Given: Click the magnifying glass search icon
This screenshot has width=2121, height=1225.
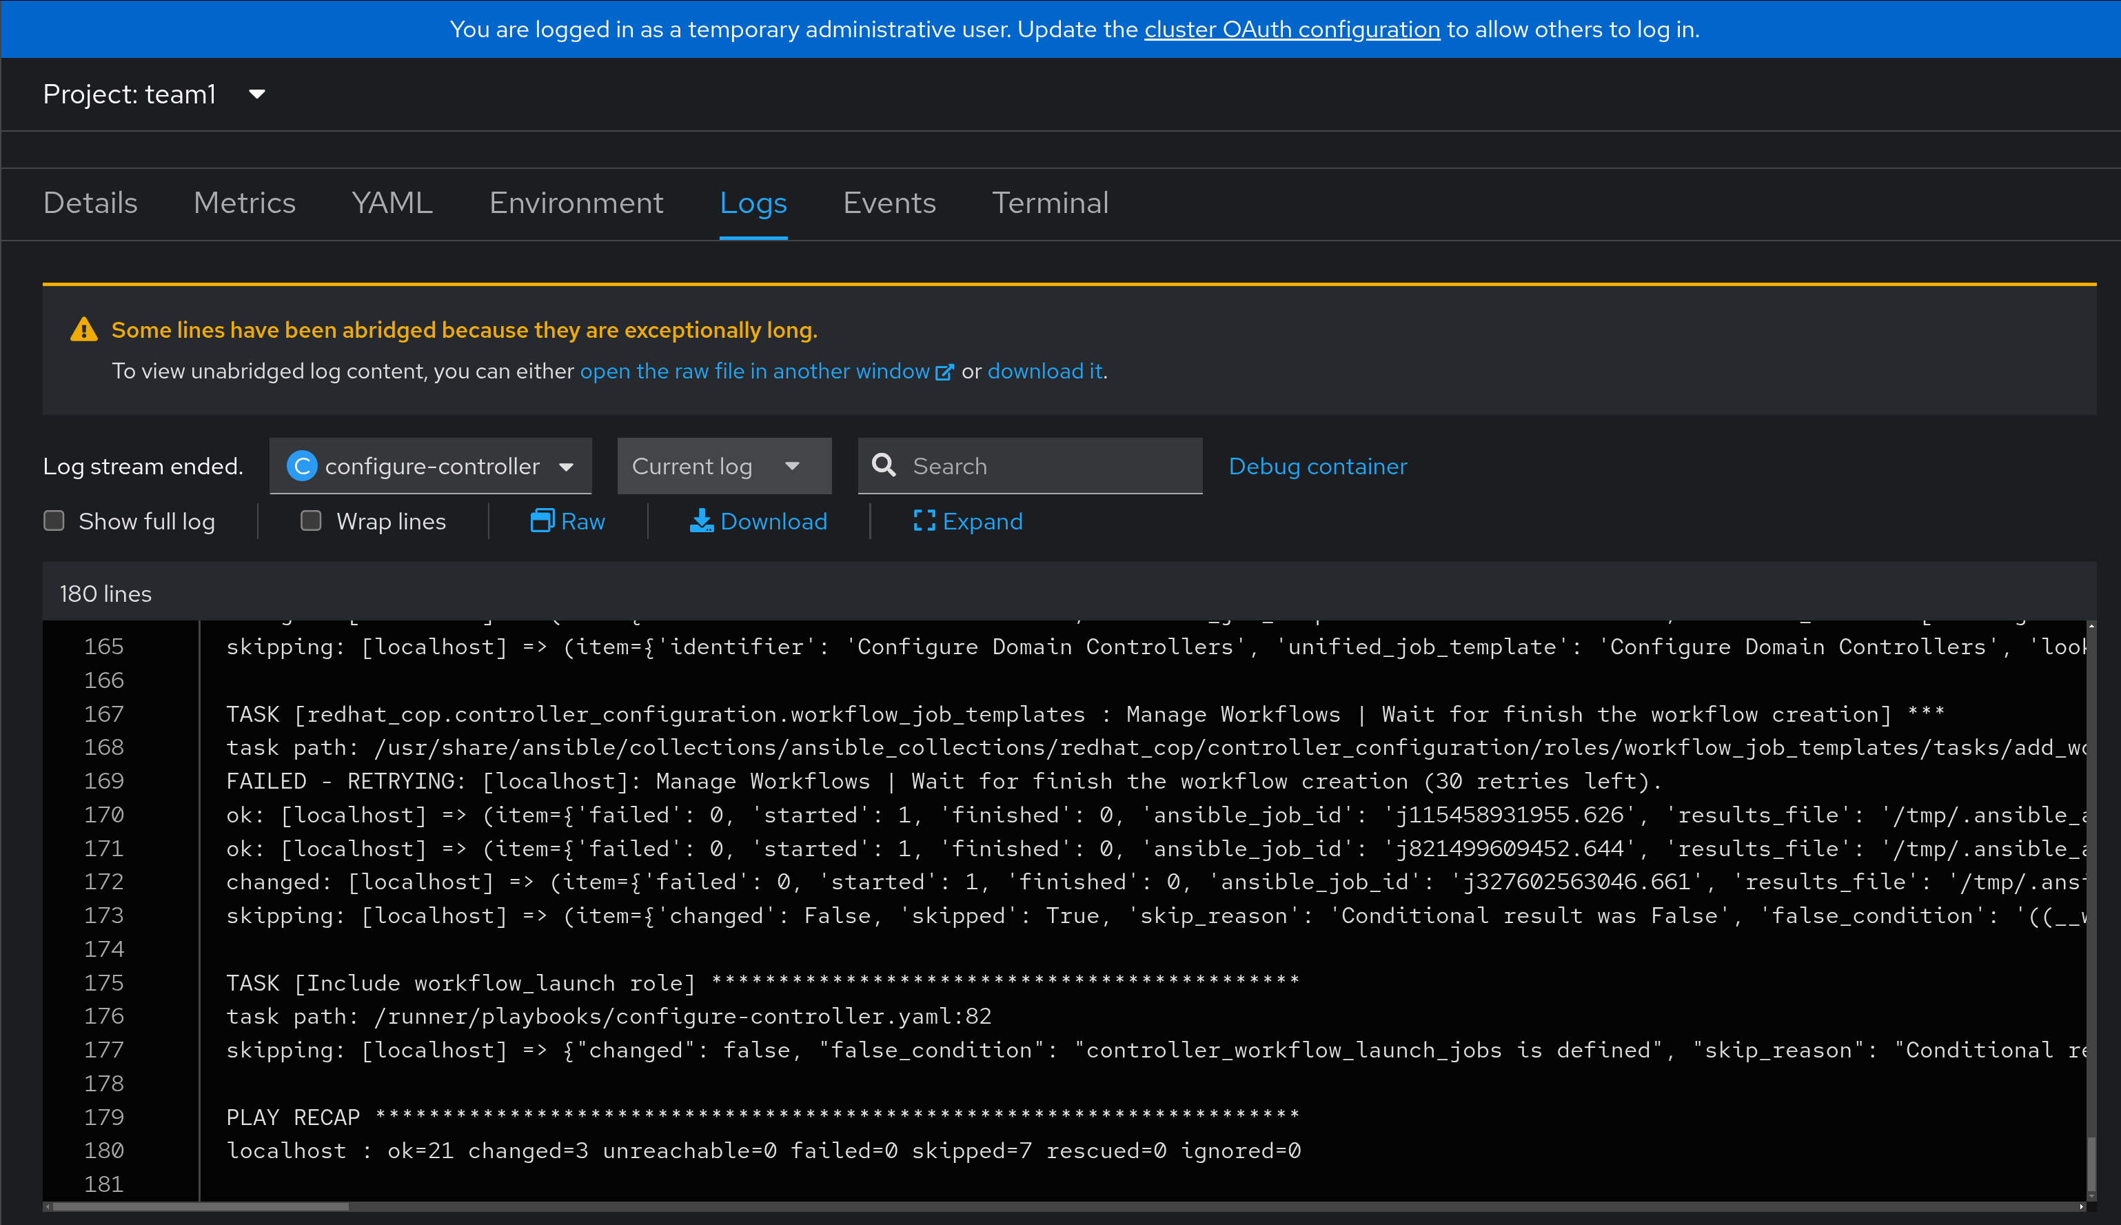Looking at the screenshot, I should click(x=884, y=465).
